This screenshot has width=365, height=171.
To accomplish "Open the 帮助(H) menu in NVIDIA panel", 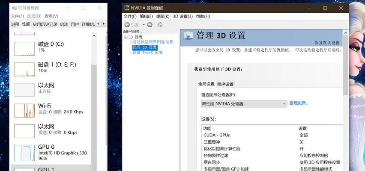I will (203, 17).
